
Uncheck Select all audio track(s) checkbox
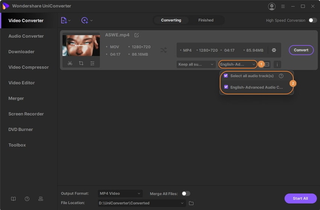[226, 76]
